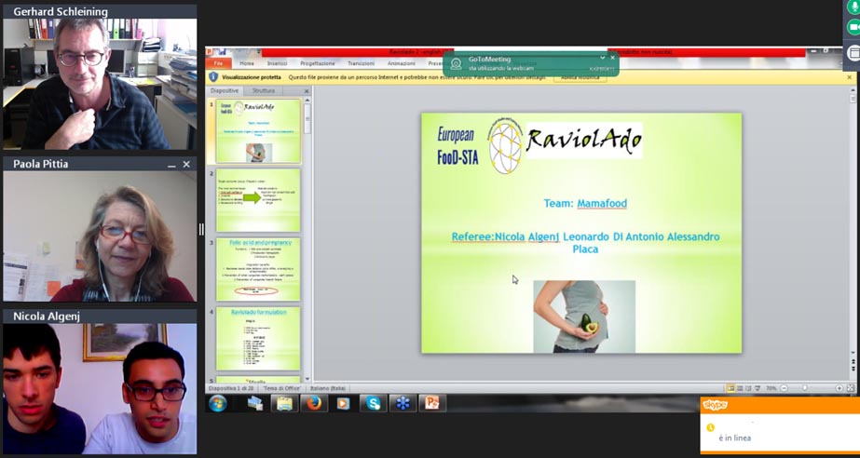Select slide 4 Raviolado formulation thumbnail
This screenshot has width=860, height=458.
(x=258, y=339)
